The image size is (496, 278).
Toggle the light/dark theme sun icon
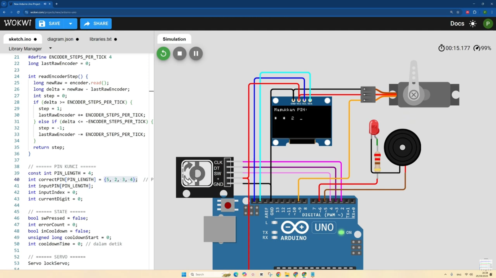473,24
